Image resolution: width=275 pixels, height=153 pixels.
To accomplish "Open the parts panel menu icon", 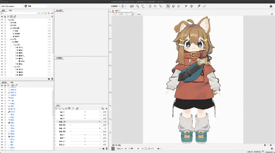I will (x=52, y=16).
